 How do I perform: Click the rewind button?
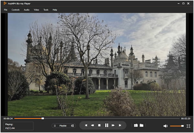click(x=92, y=125)
